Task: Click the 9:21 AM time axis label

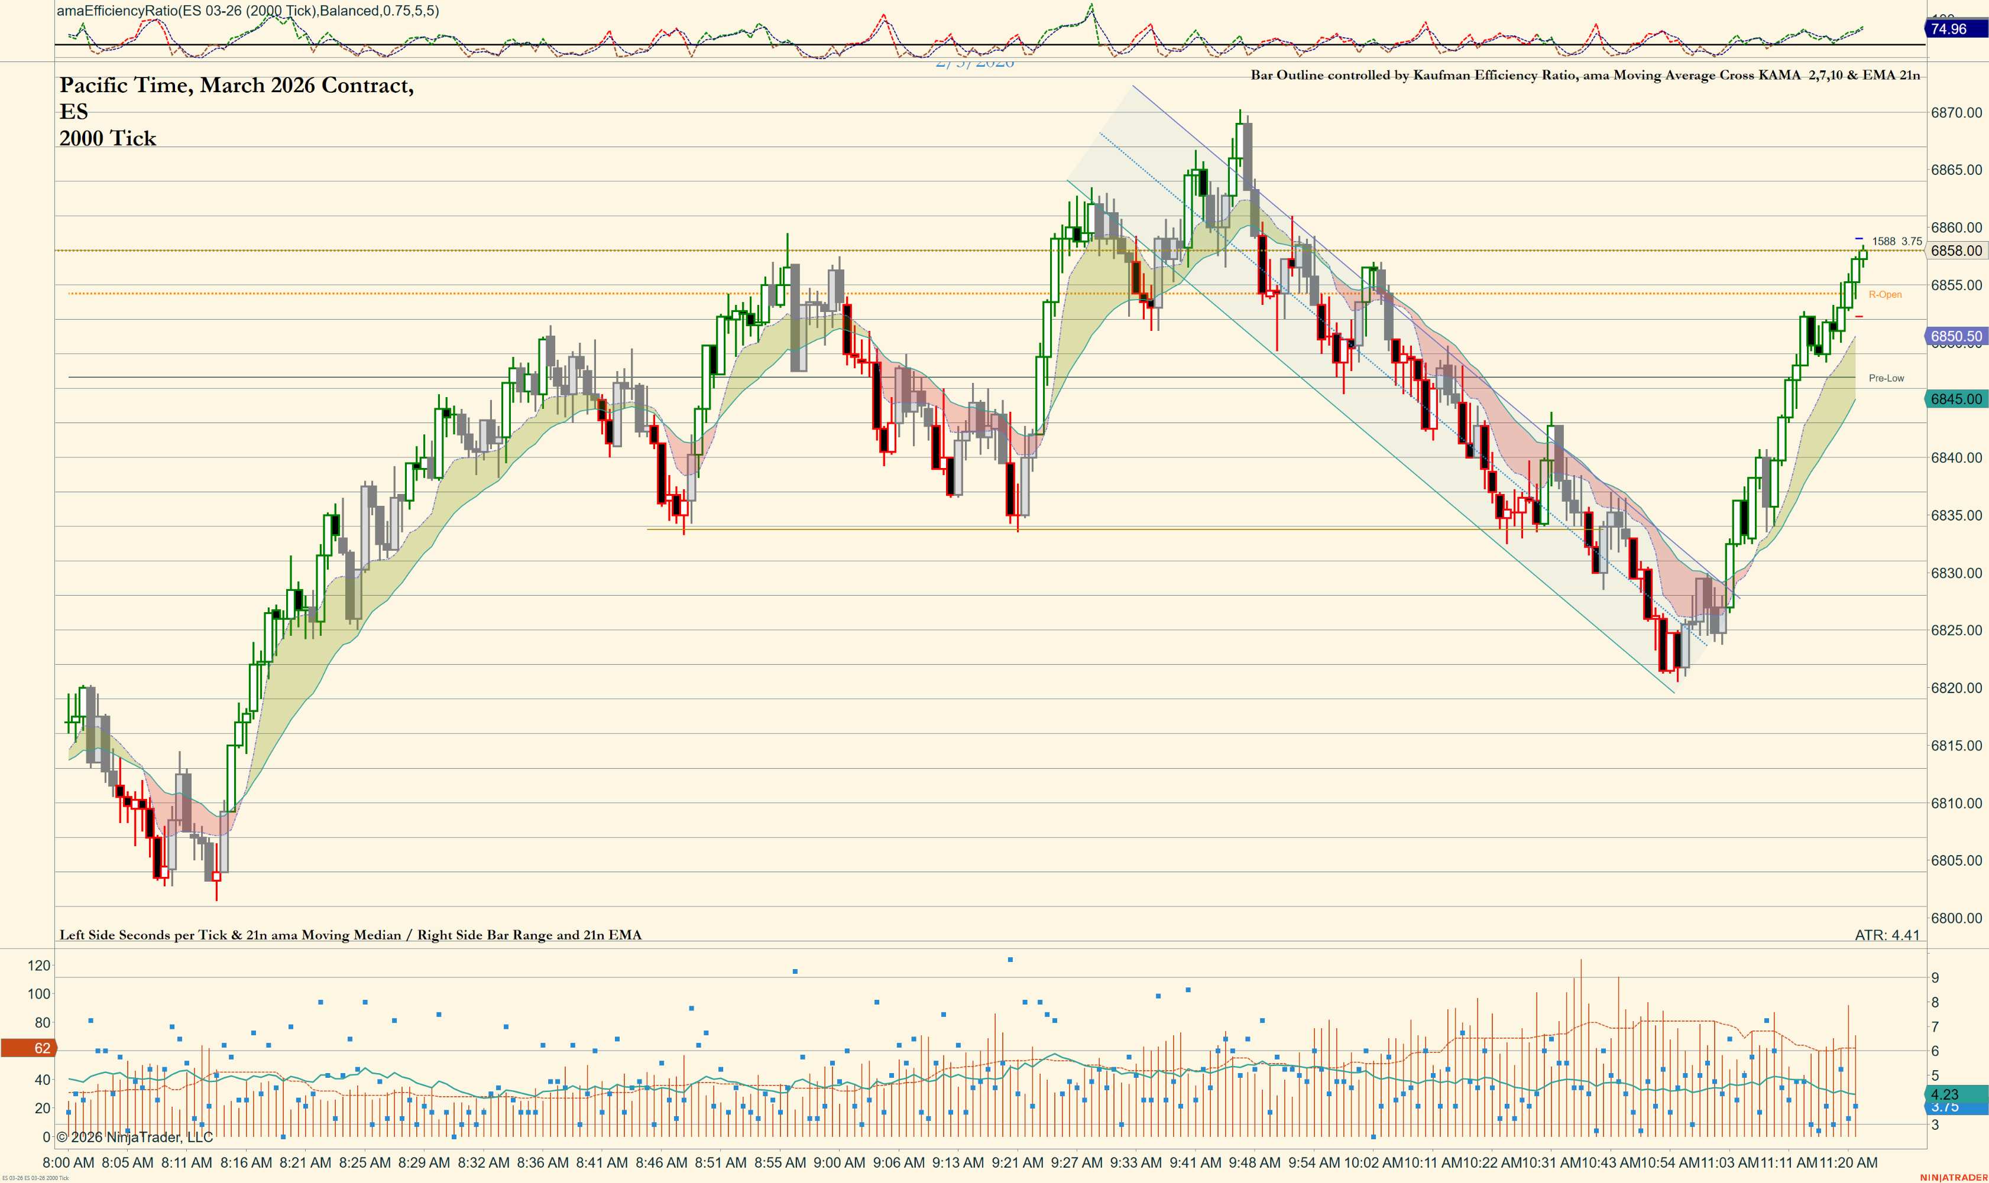Action: 1017,1162
